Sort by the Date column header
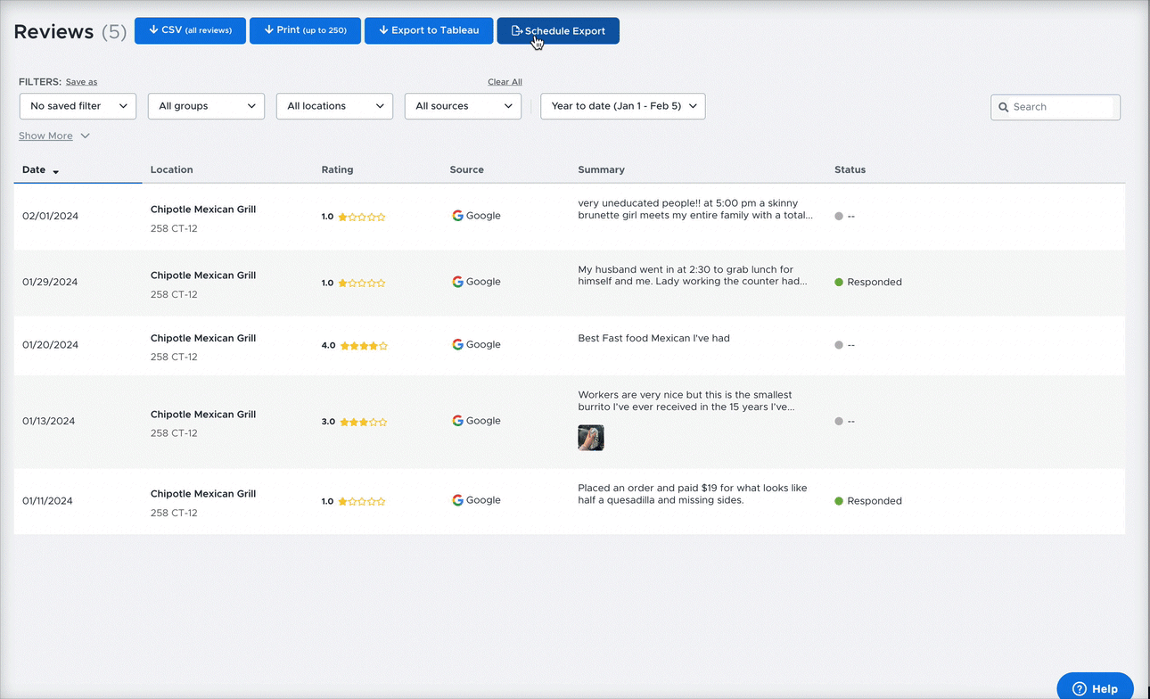This screenshot has width=1150, height=699. coord(34,169)
